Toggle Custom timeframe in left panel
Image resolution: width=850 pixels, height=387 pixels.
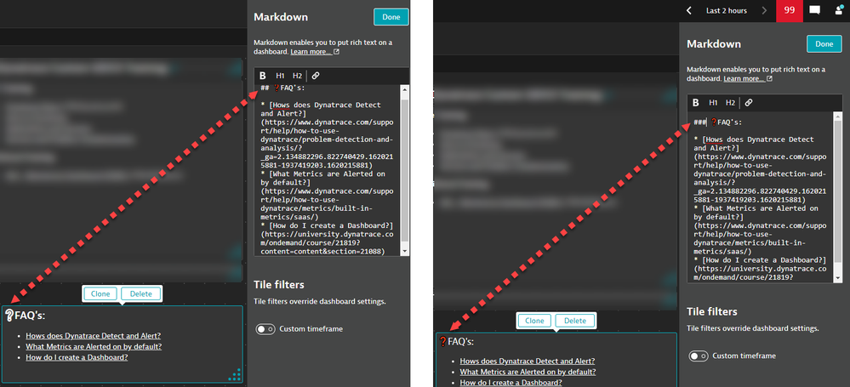click(x=265, y=329)
